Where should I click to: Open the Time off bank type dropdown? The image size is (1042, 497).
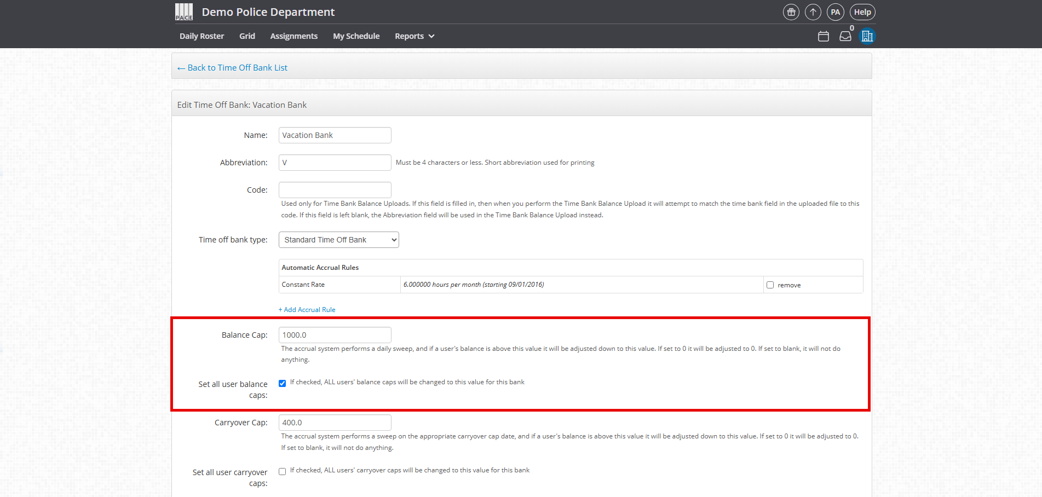tap(338, 240)
